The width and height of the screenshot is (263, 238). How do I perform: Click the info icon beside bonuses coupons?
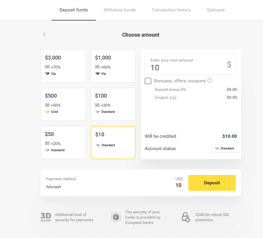pyautogui.click(x=209, y=81)
